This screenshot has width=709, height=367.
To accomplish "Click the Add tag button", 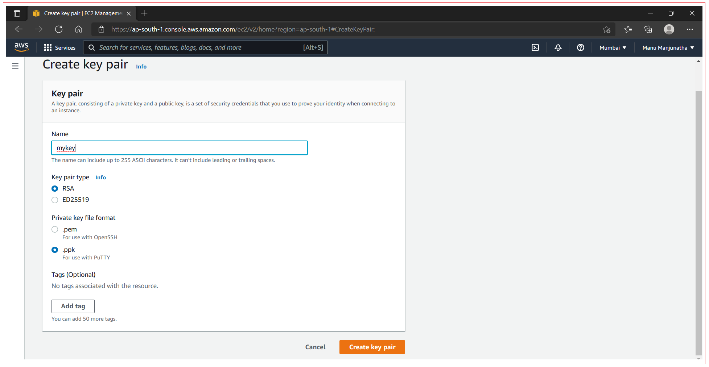I will point(73,306).
